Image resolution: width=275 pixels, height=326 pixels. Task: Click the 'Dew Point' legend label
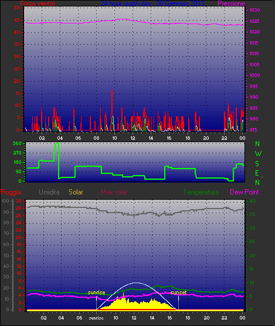coord(245,192)
